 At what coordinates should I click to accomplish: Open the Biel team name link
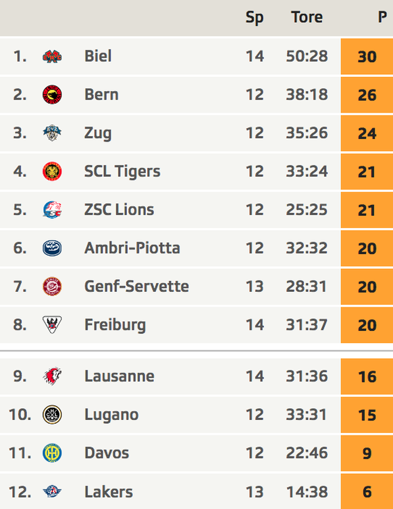(x=98, y=56)
